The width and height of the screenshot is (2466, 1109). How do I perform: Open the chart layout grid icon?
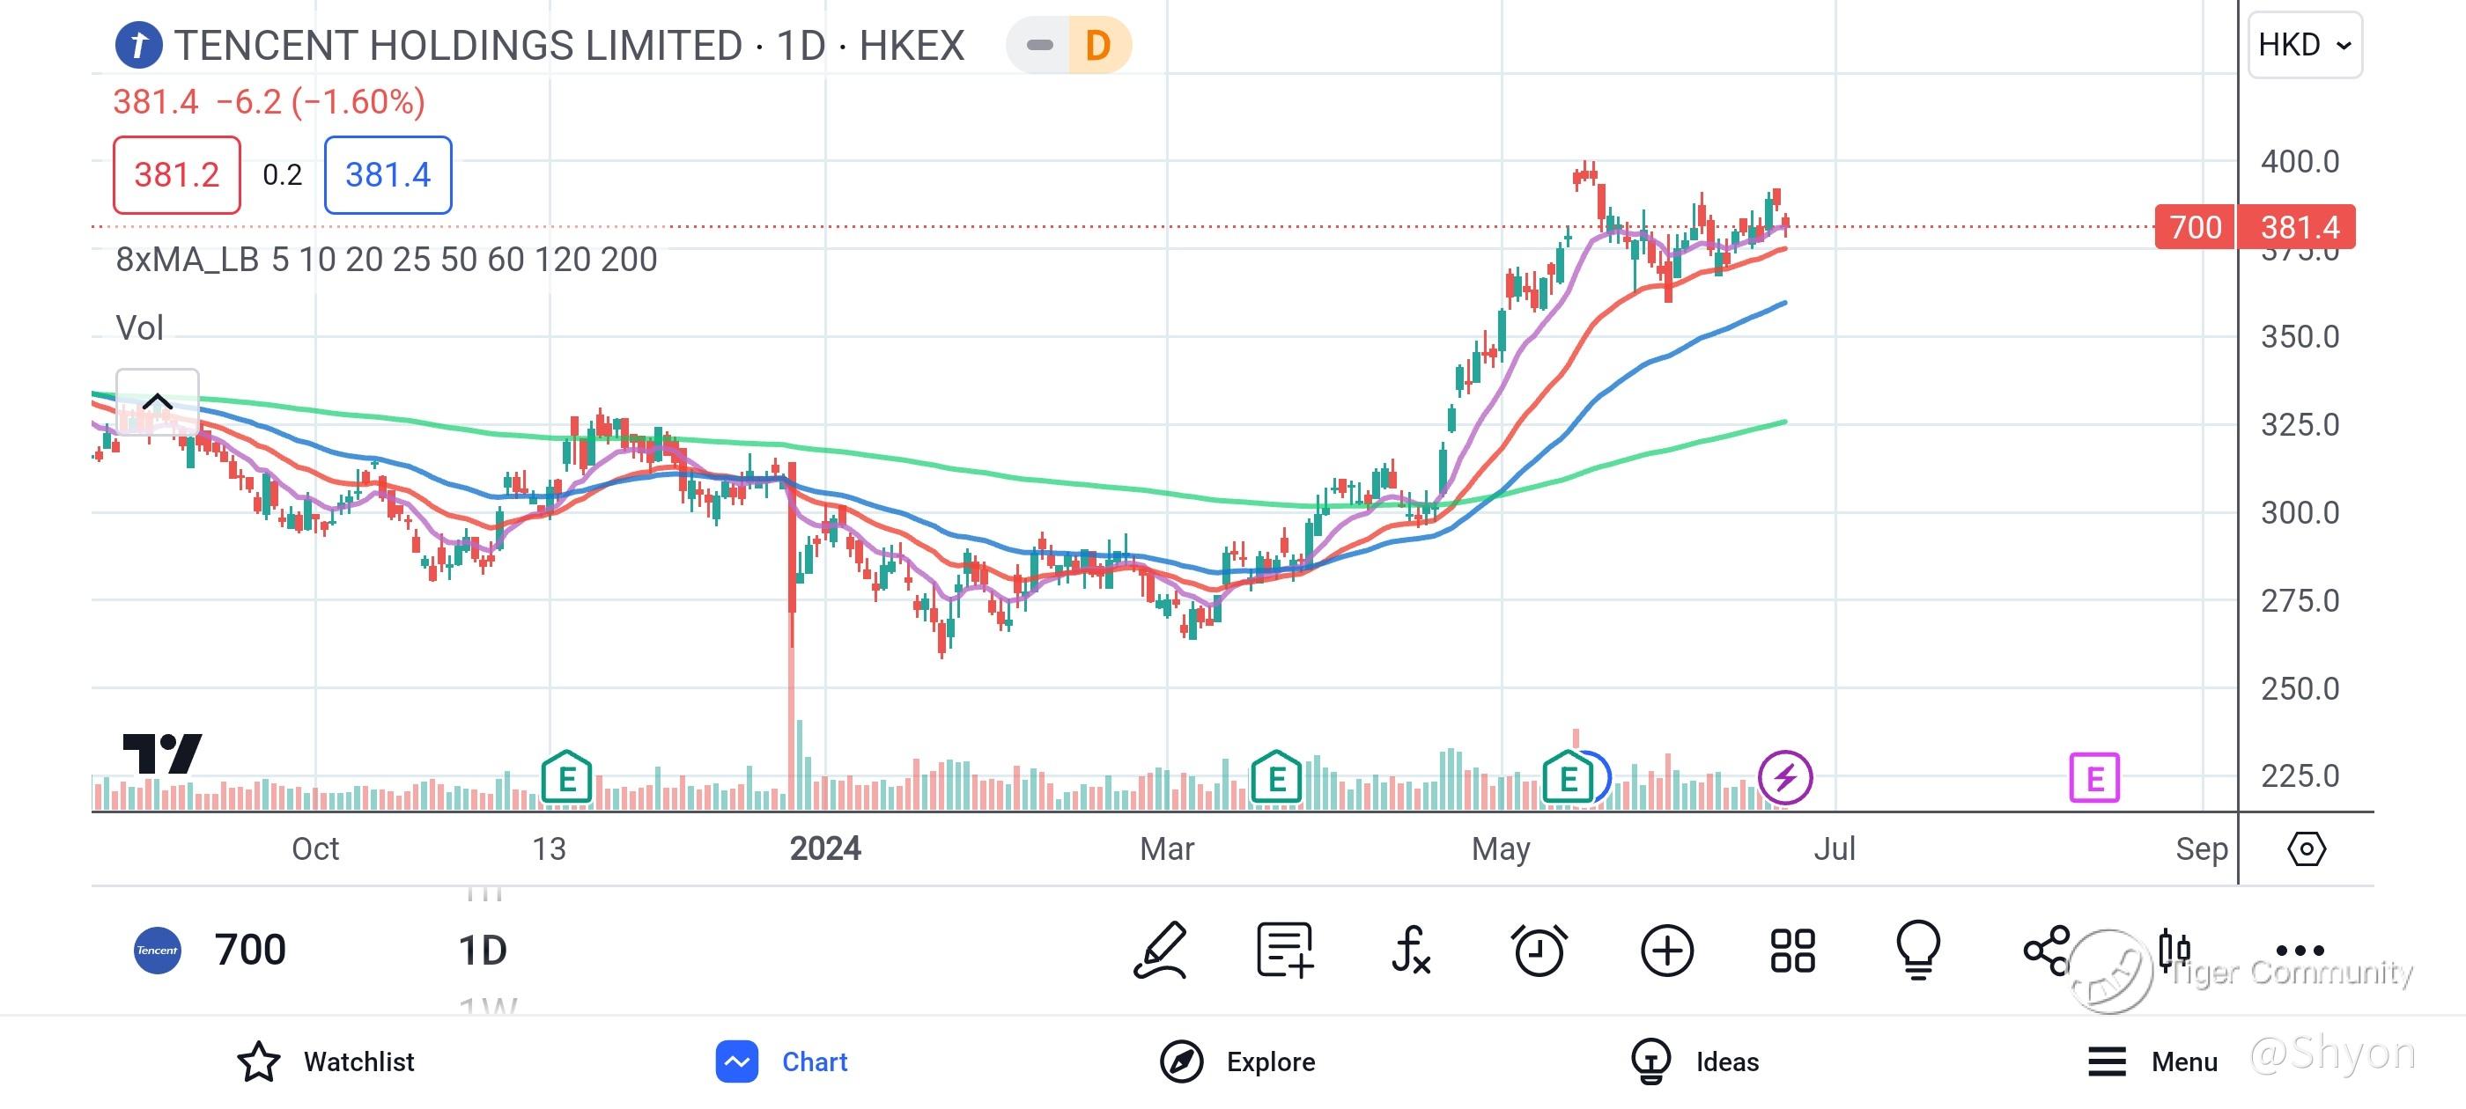1792,951
